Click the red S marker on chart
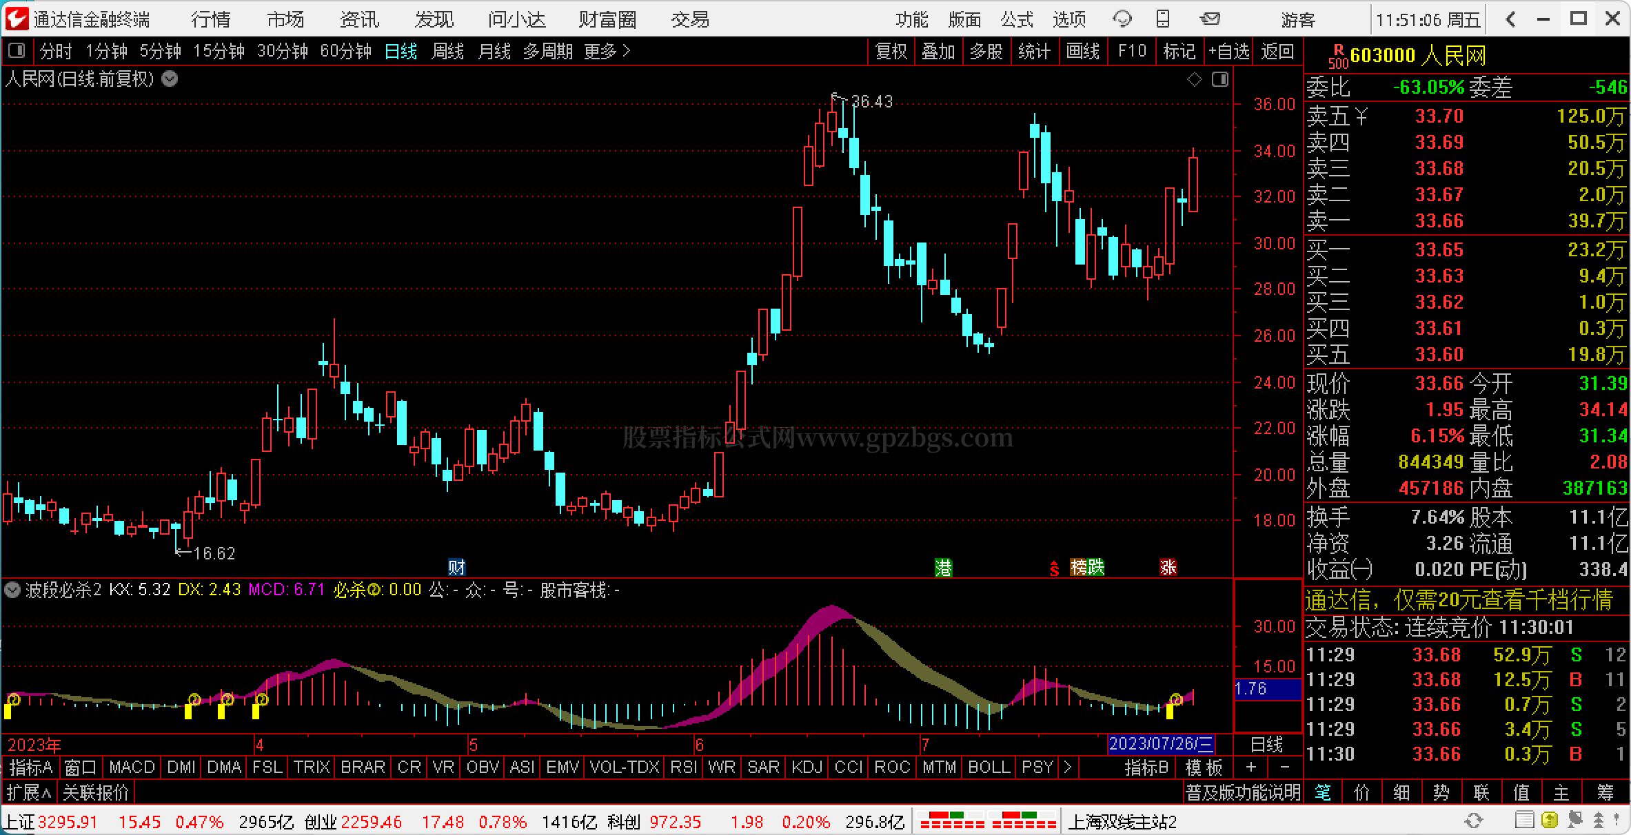 click(1054, 569)
